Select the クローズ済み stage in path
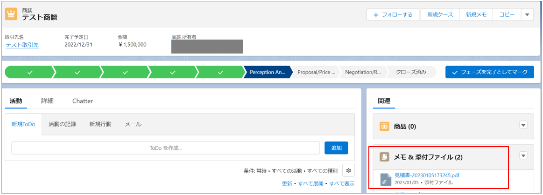This screenshot has height=195, width=543. click(410, 72)
